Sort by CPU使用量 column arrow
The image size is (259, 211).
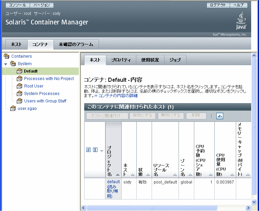[232, 175]
